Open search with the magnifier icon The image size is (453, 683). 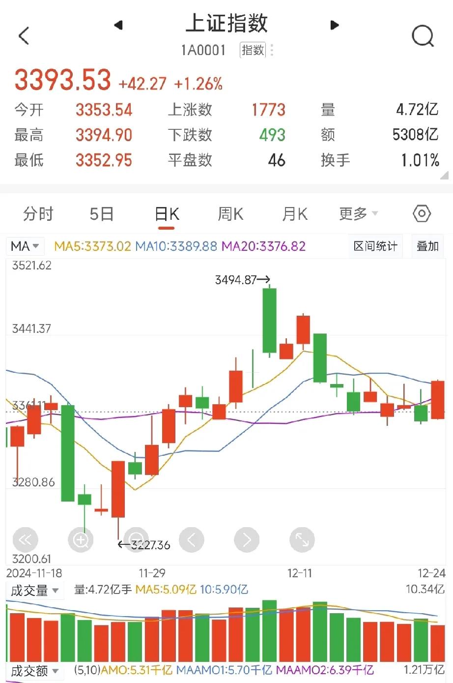pyautogui.click(x=423, y=36)
